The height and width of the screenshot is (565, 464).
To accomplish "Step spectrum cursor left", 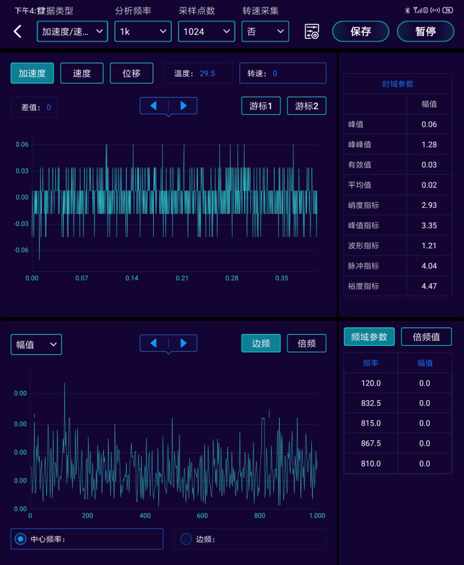I will click(x=154, y=343).
